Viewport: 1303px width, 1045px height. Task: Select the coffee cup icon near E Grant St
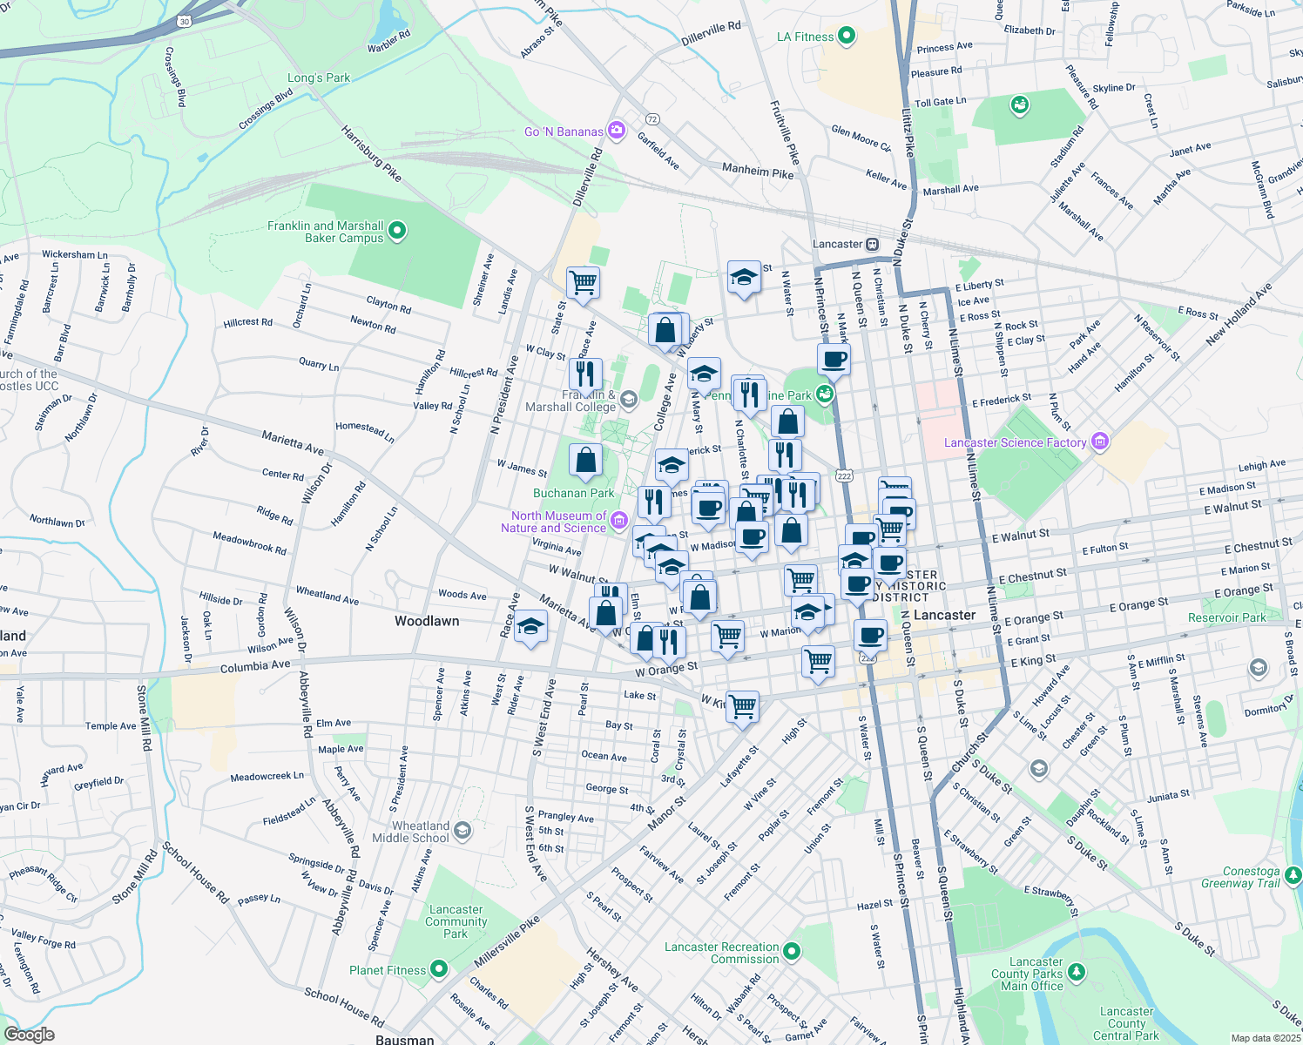pyautogui.click(x=870, y=636)
